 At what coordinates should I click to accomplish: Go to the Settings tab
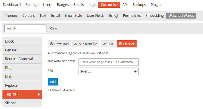[32, 5]
